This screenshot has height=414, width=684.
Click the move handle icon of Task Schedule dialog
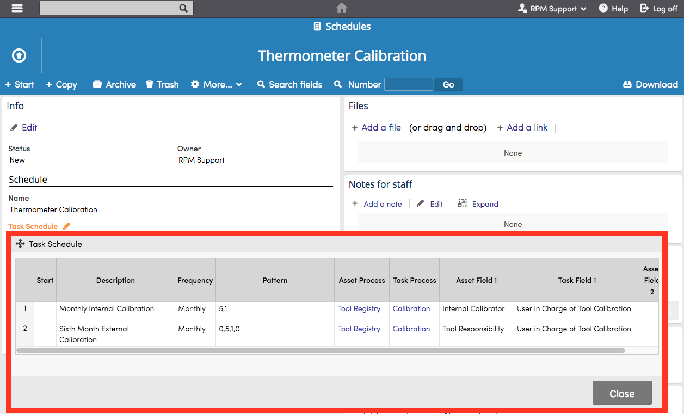click(x=20, y=244)
